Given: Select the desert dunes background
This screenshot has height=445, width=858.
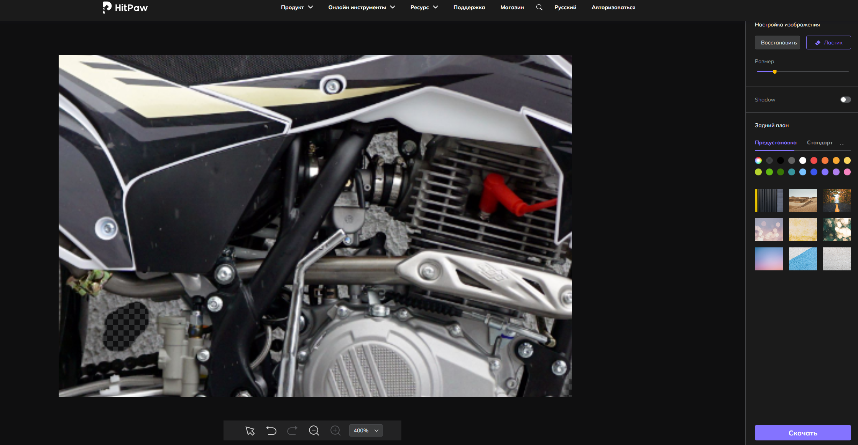Looking at the screenshot, I should tap(803, 201).
